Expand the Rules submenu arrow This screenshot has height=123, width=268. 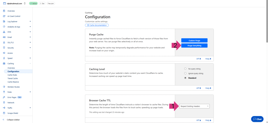pyautogui.click(x=30, y=92)
